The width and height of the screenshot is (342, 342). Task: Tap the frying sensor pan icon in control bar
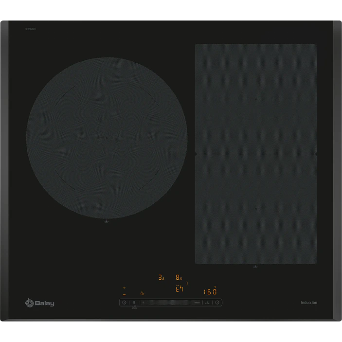[207, 303]
